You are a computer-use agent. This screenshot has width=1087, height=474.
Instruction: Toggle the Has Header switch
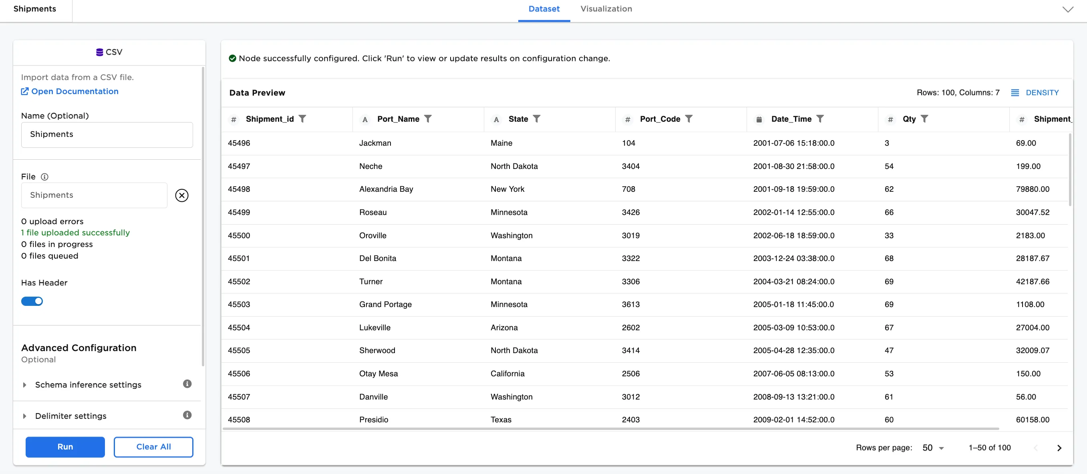coord(32,301)
